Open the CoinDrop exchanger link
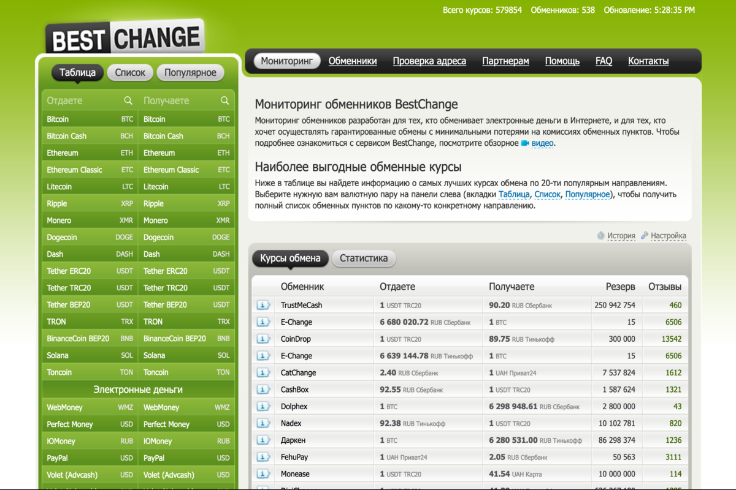The width and height of the screenshot is (736, 490). click(x=296, y=339)
